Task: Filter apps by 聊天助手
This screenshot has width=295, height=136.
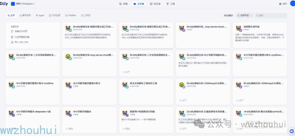Action: 25,15
